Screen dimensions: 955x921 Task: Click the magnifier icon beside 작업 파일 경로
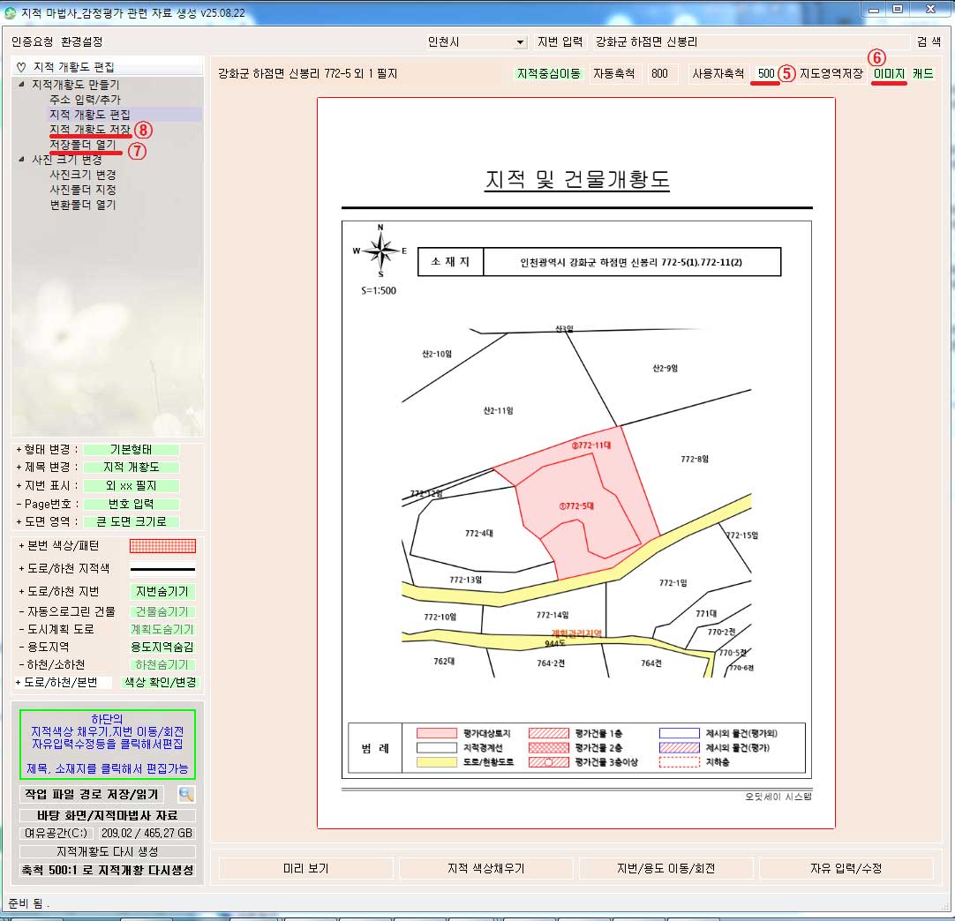[185, 794]
